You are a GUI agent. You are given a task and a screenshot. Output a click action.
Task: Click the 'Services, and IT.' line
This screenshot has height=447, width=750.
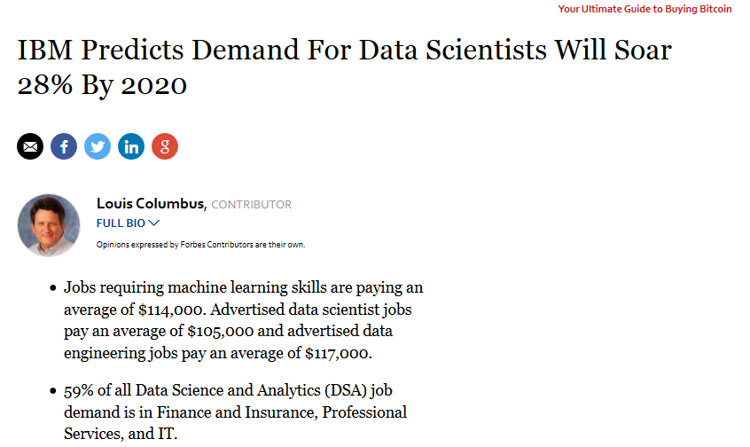[x=121, y=434]
